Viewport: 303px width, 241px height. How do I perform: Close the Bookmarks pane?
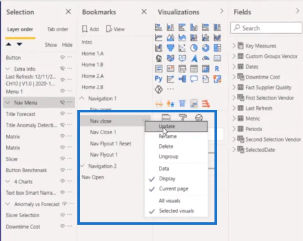[x=144, y=12]
